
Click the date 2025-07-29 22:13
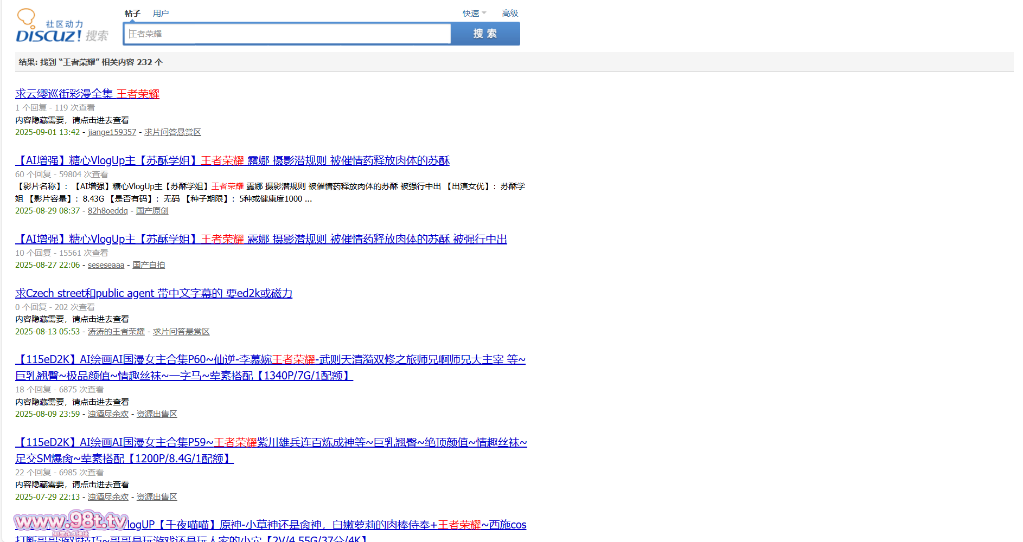[47, 497]
